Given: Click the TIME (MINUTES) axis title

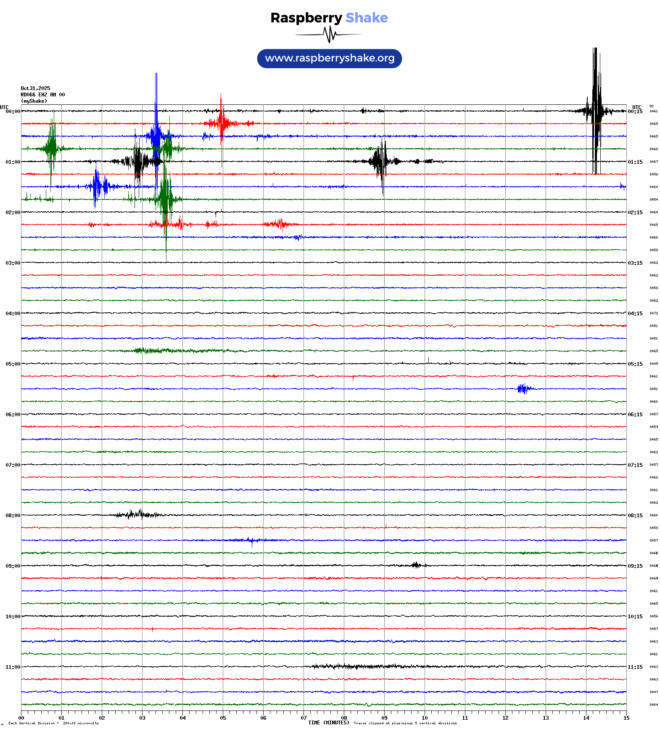Looking at the screenshot, I should [328, 723].
